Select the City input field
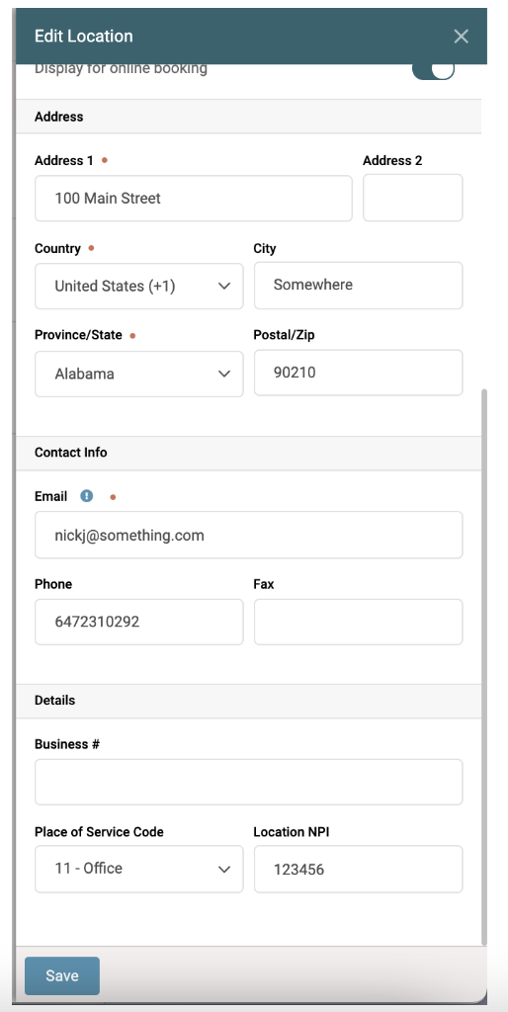The image size is (508, 1012). (358, 286)
